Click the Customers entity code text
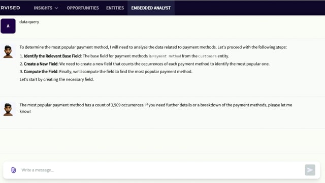Screen dimensions: 325x183 [207, 56]
